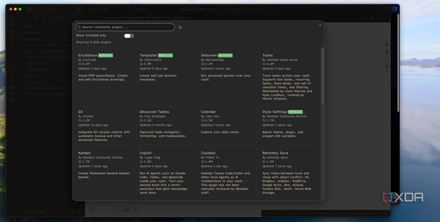Open settings gear near vault name
Viewport: 440px width, 222px height.
80,212
